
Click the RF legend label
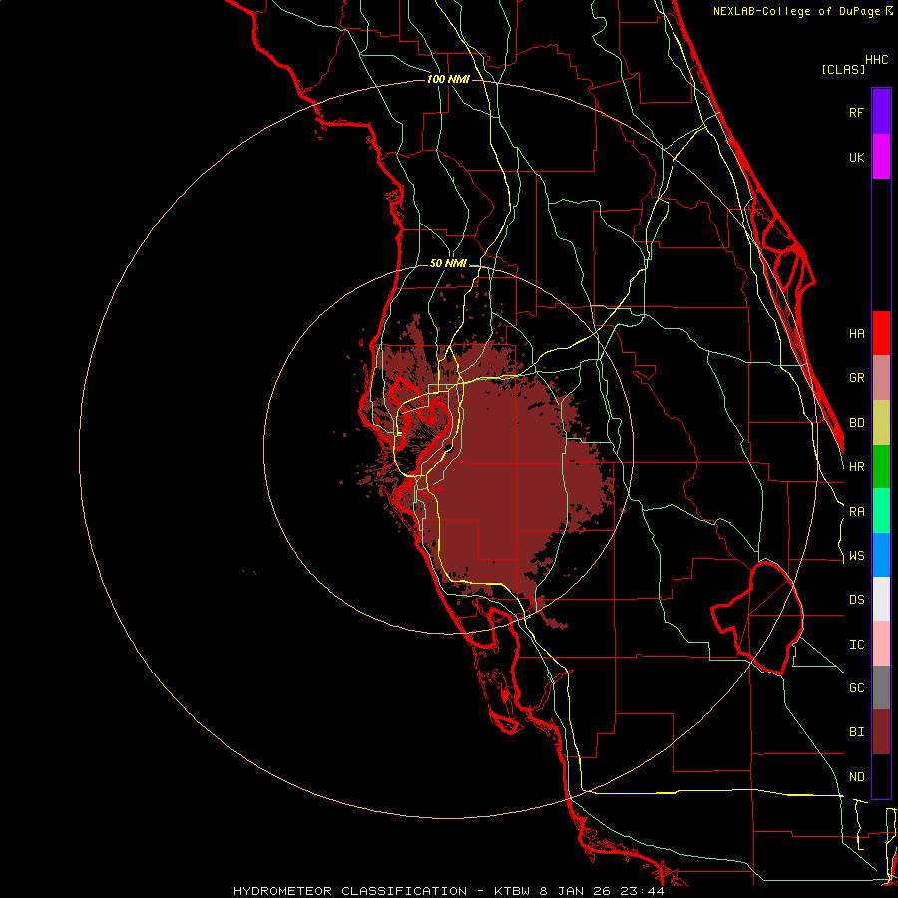[856, 112]
